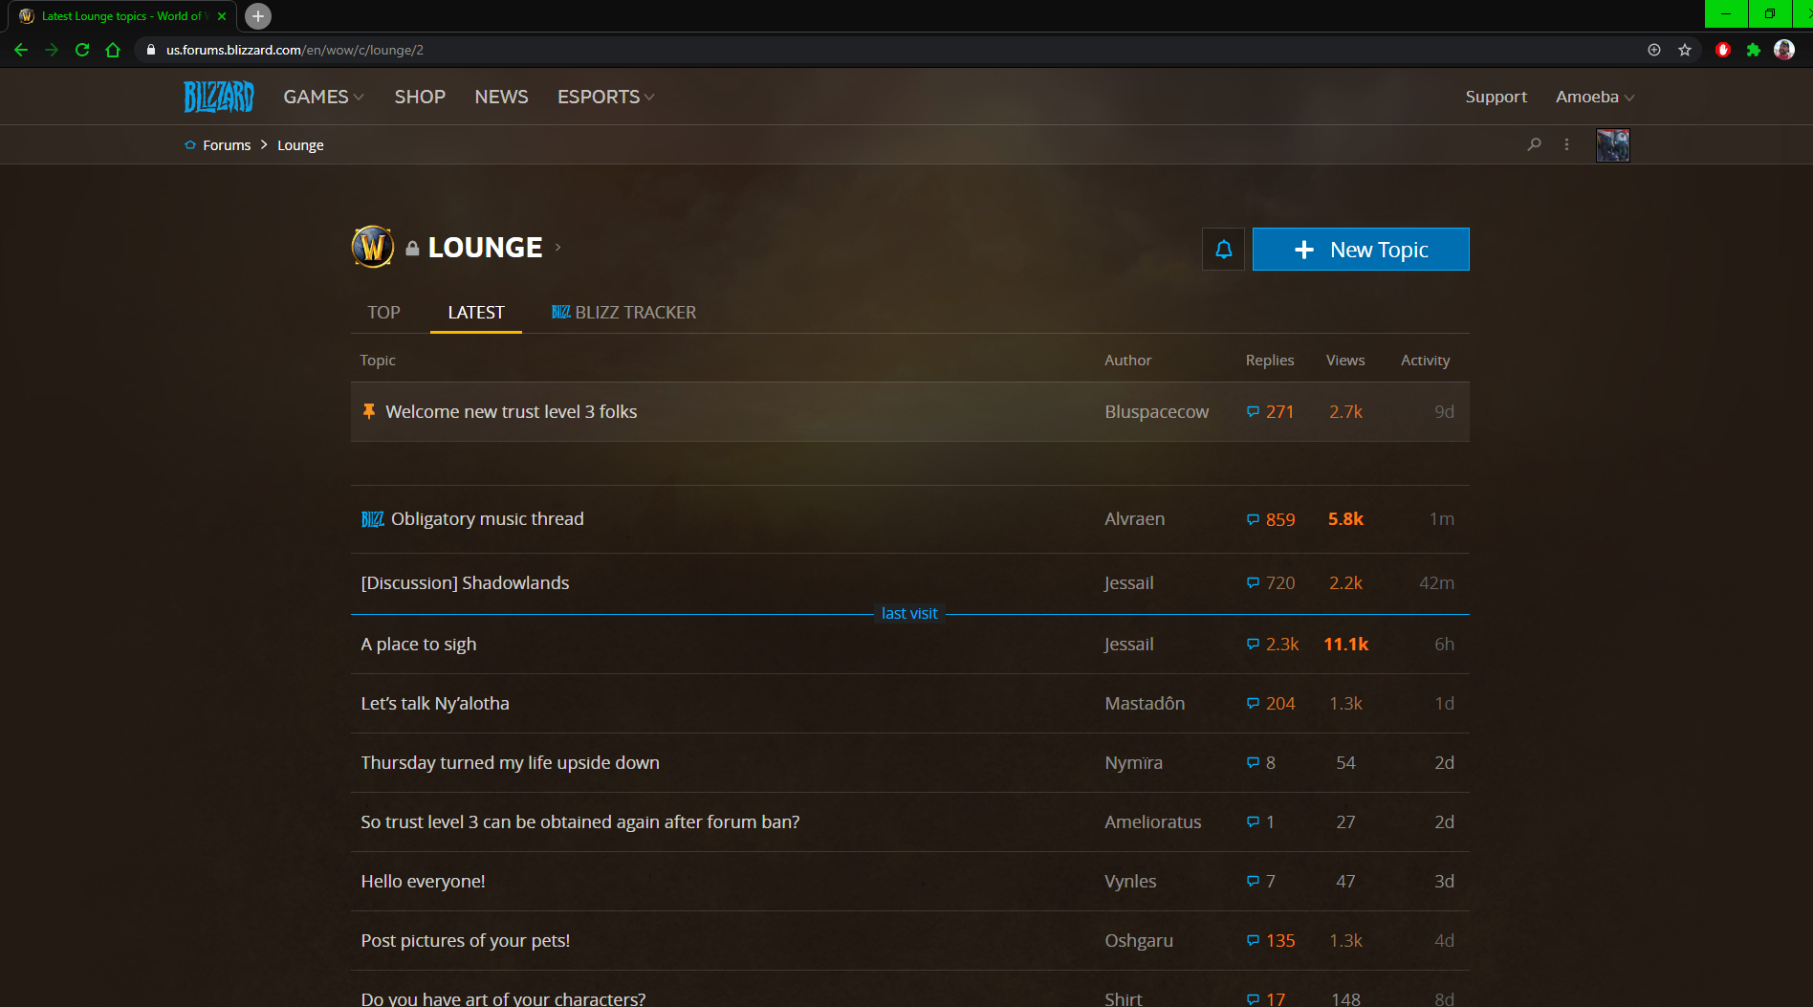Open Thursday turned my life upside down topic
The width and height of the screenshot is (1813, 1007).
click(x=511, y=763)
